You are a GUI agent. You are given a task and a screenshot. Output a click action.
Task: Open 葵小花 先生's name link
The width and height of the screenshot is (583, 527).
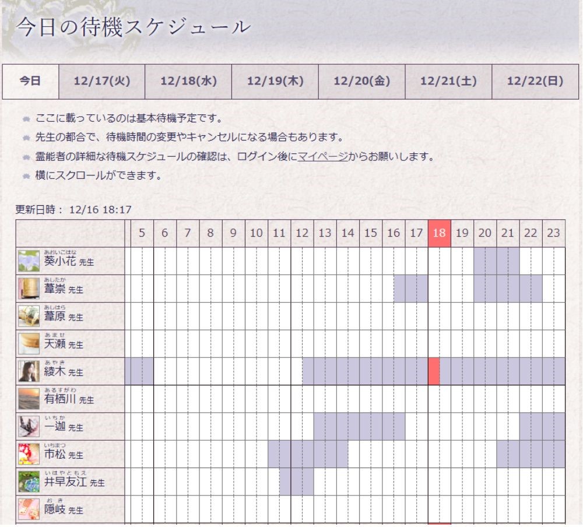tap(69, 261)
